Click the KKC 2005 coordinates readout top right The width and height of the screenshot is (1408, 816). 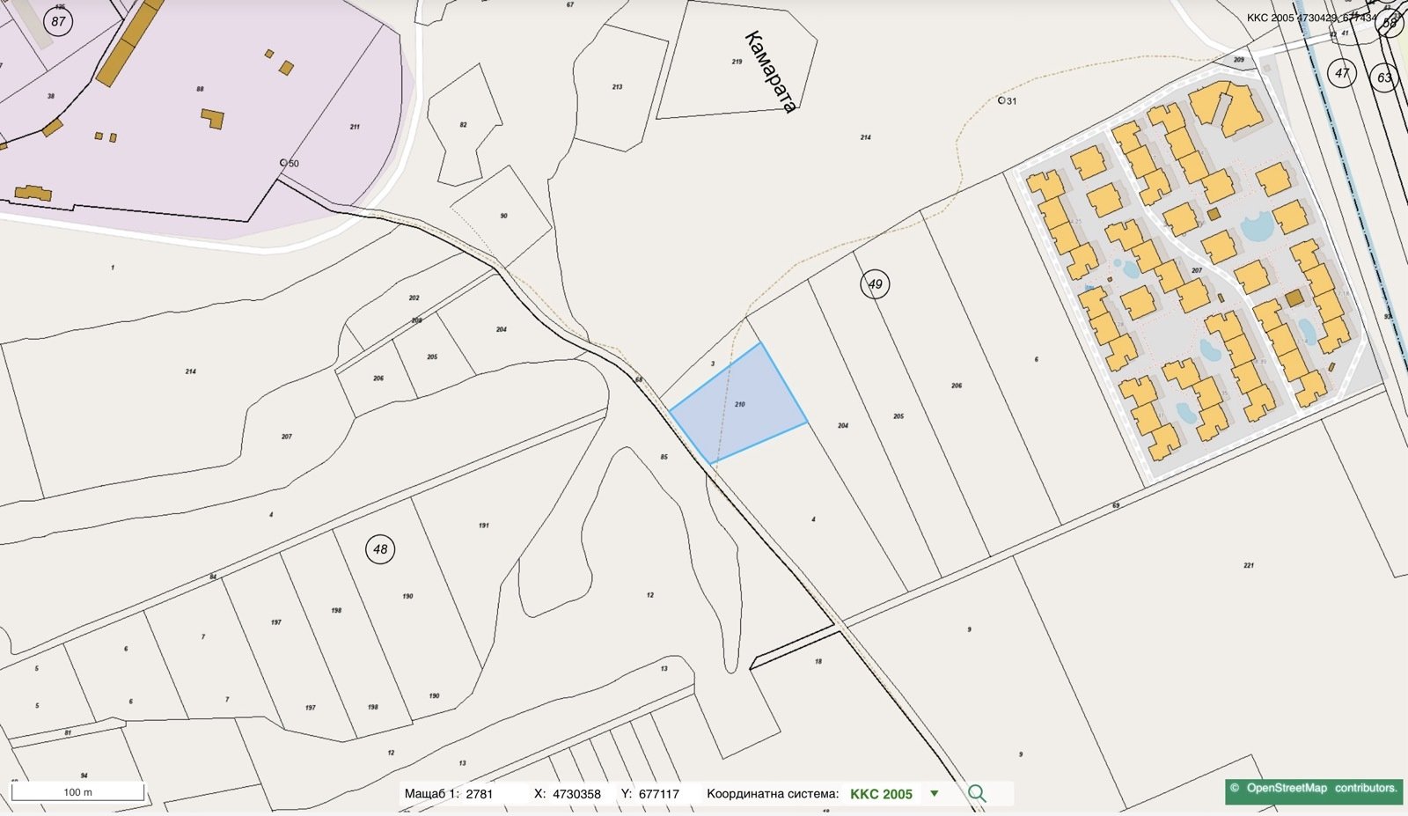pyautogui.click(x=1311, y=18)
